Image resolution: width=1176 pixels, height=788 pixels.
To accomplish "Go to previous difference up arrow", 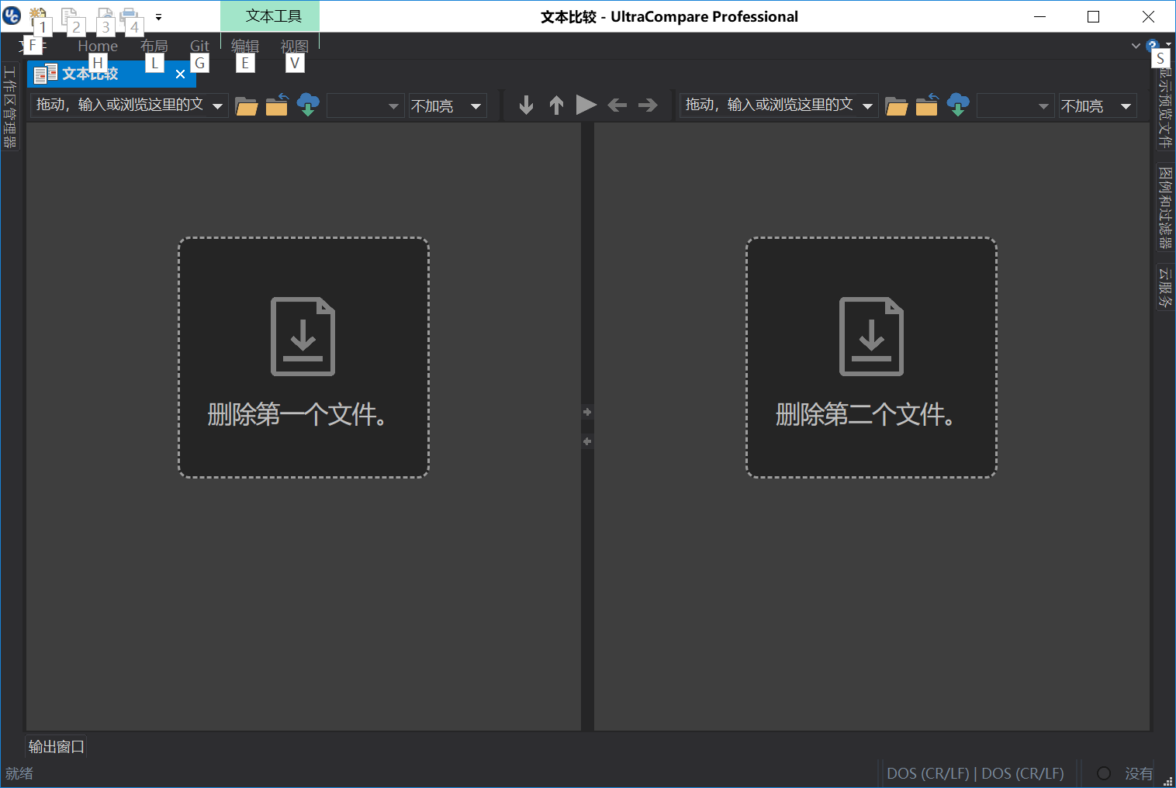I will tap(556, 105).
